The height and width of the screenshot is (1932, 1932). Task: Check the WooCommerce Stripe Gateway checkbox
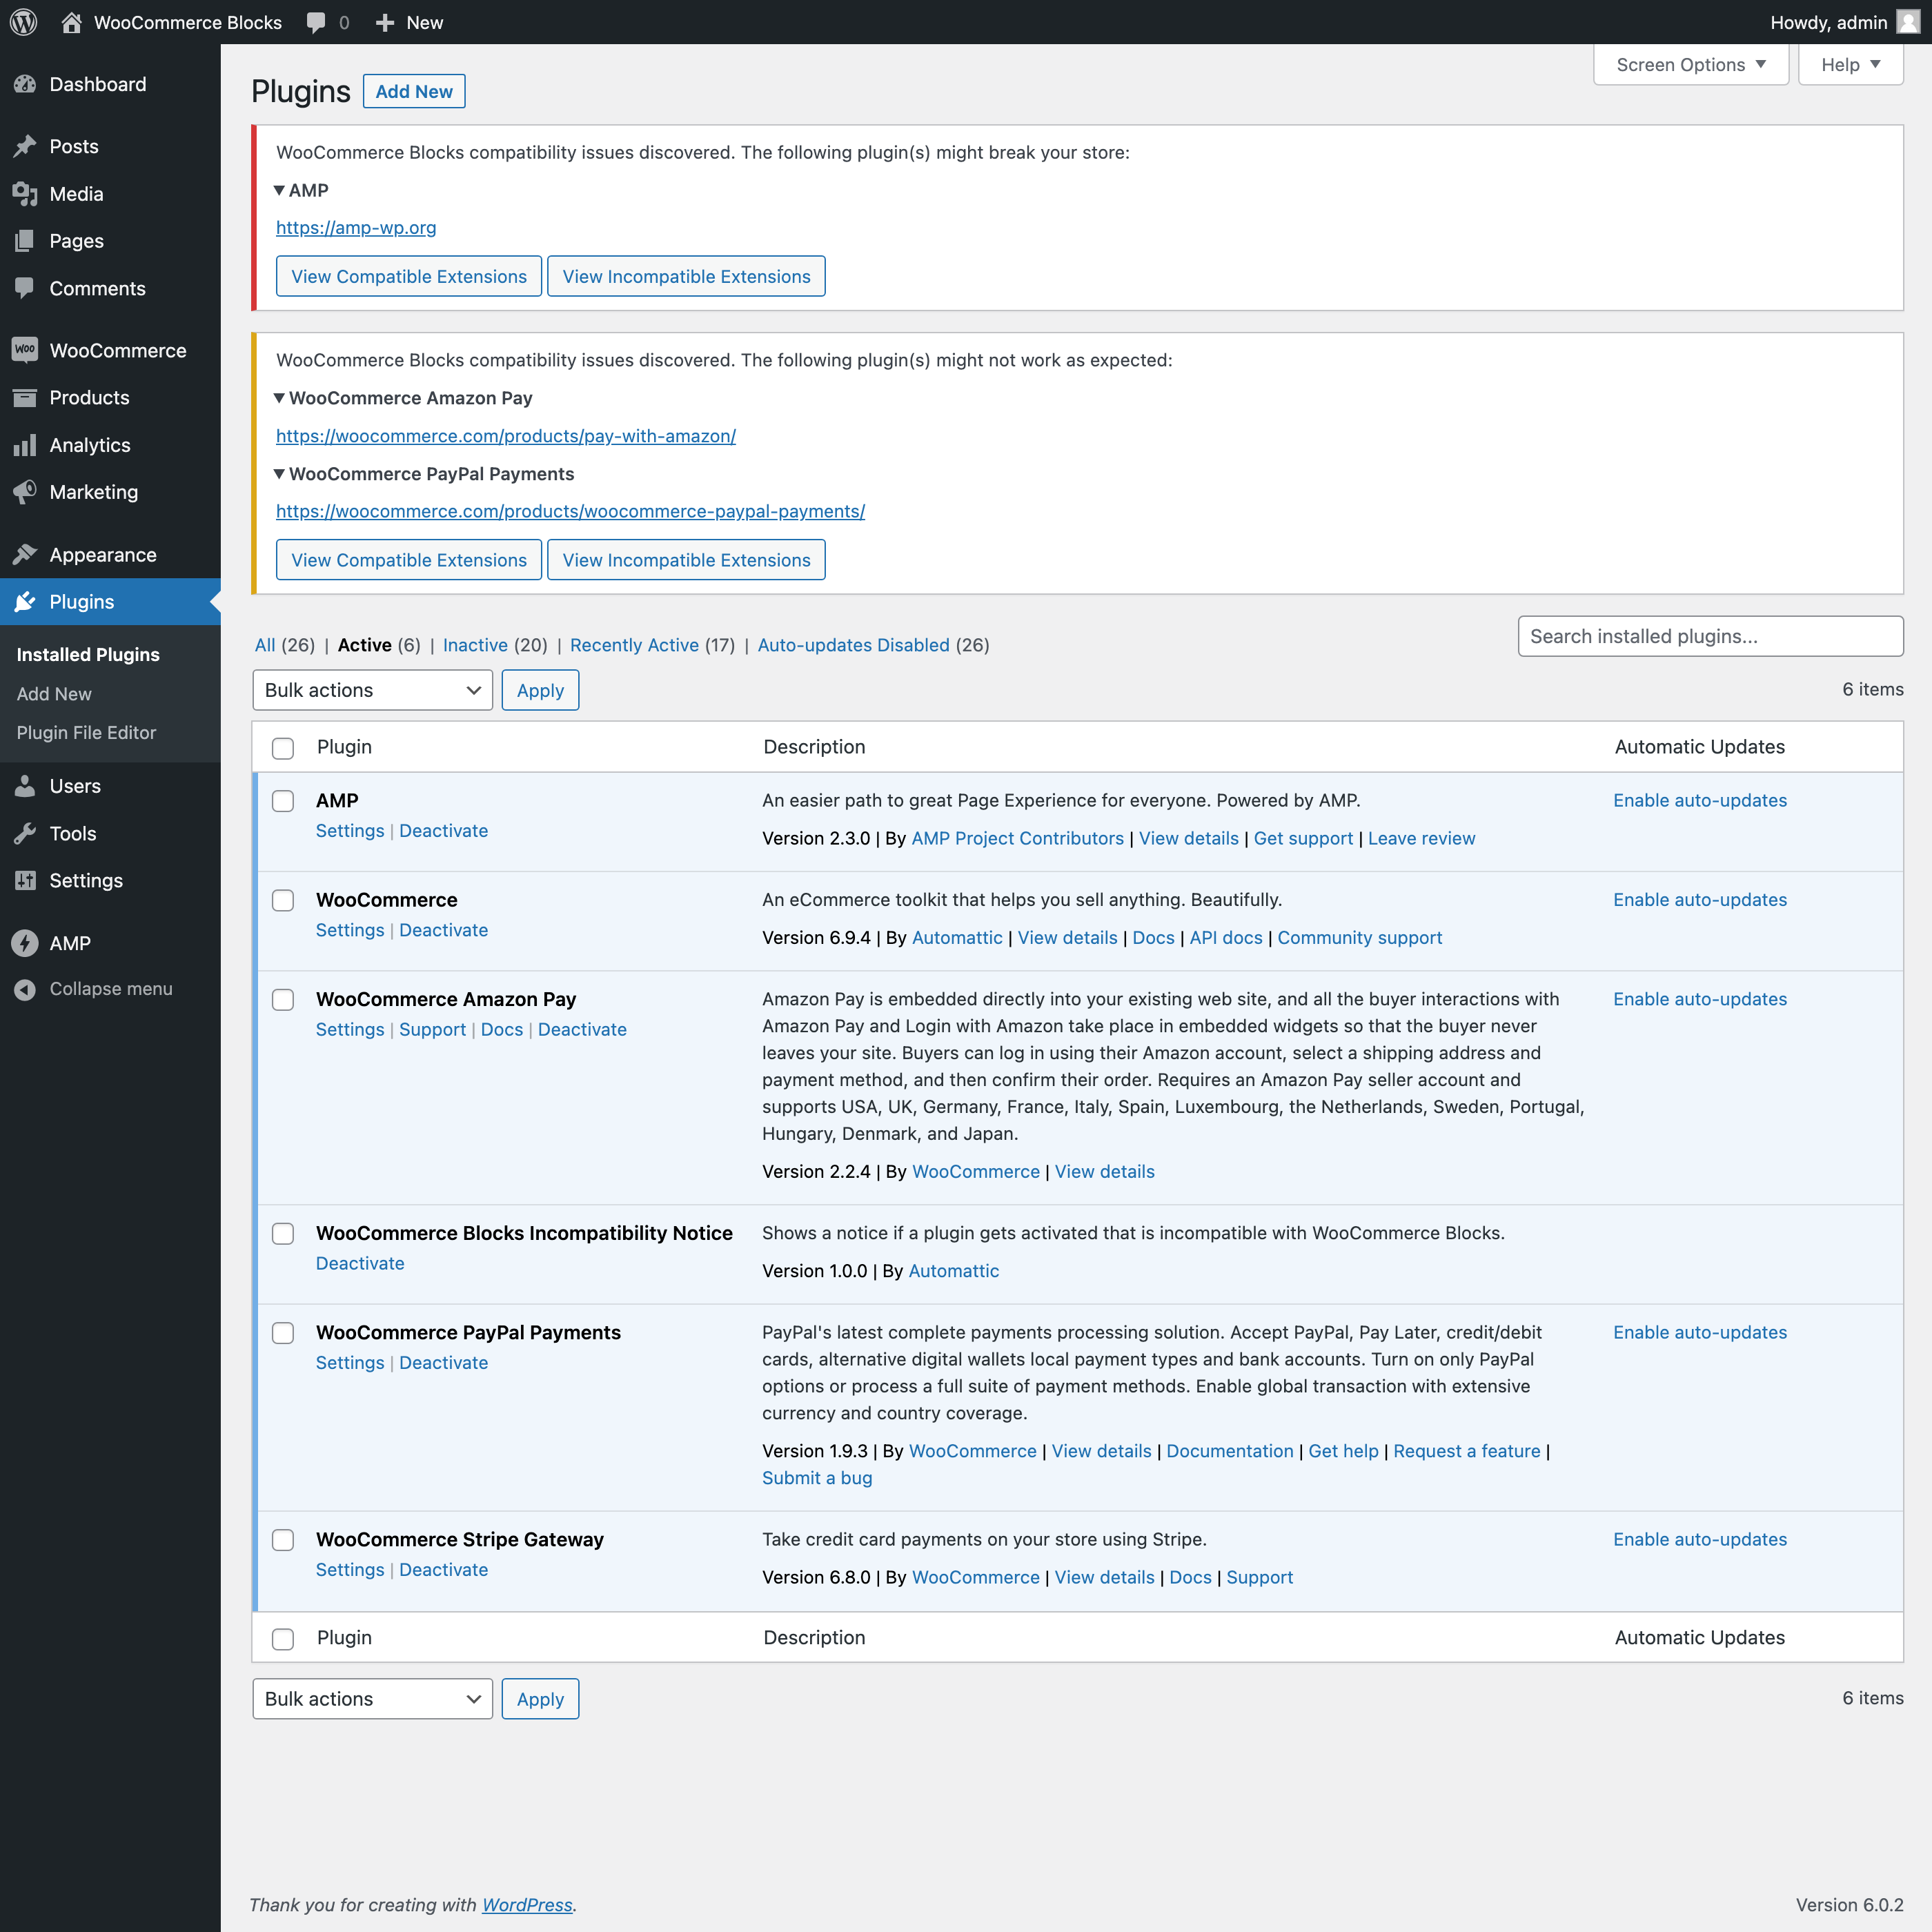click(283, 1540)
